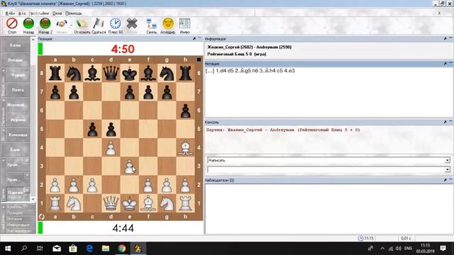Viewport: 454px width, 255px height.
Task: Open File Explorer from the taskbar
Action: click(x=106, y=249)
